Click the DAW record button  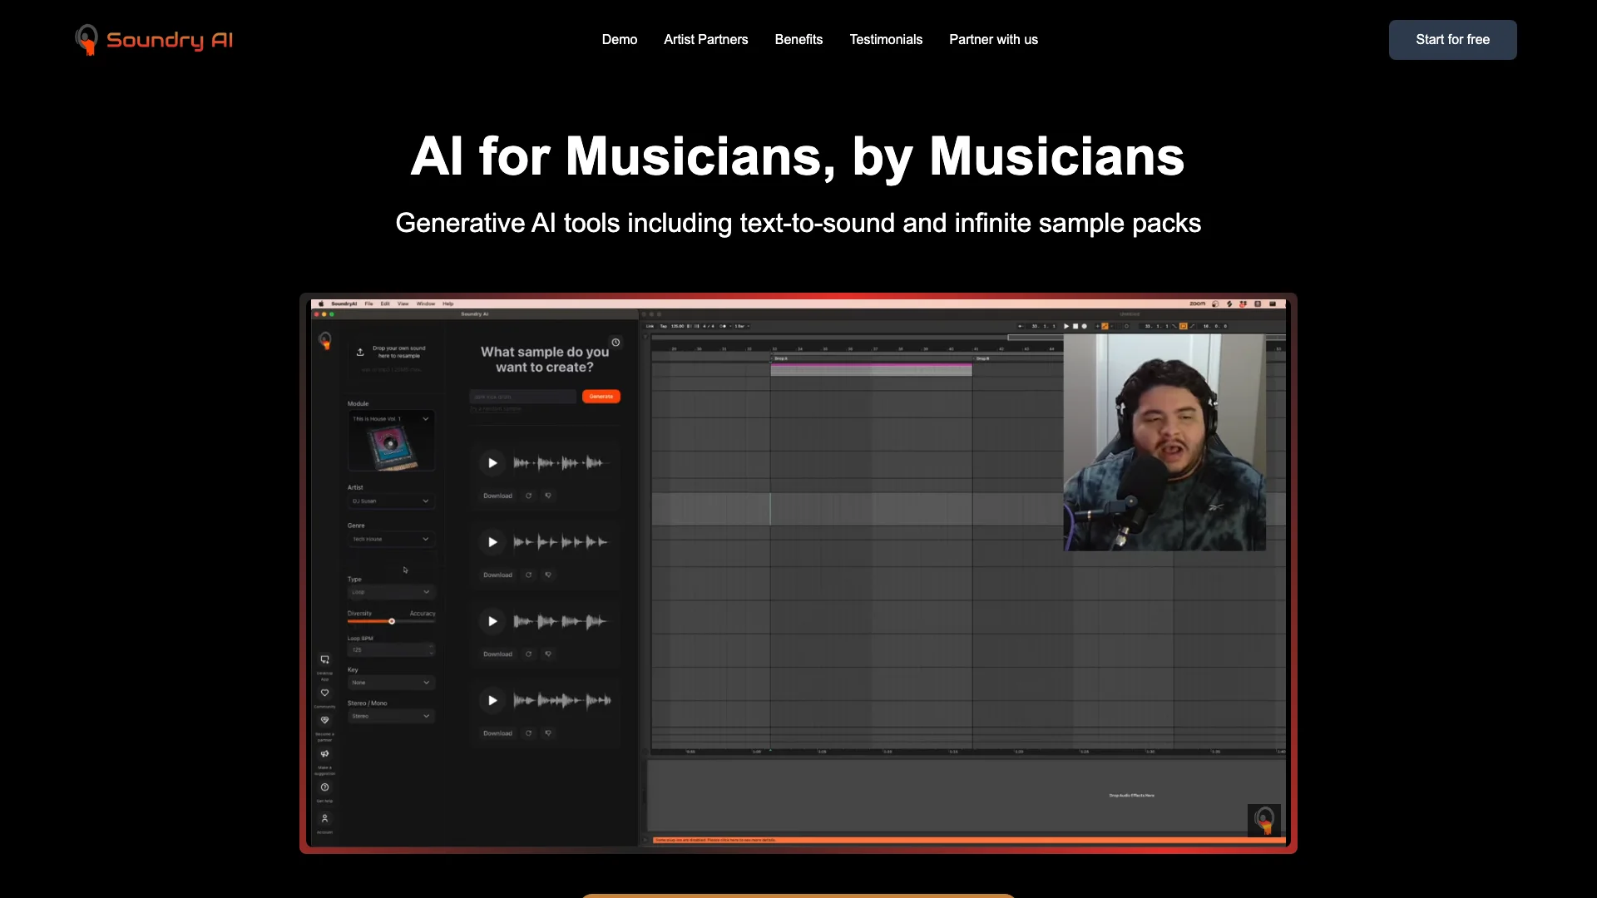1085,327
